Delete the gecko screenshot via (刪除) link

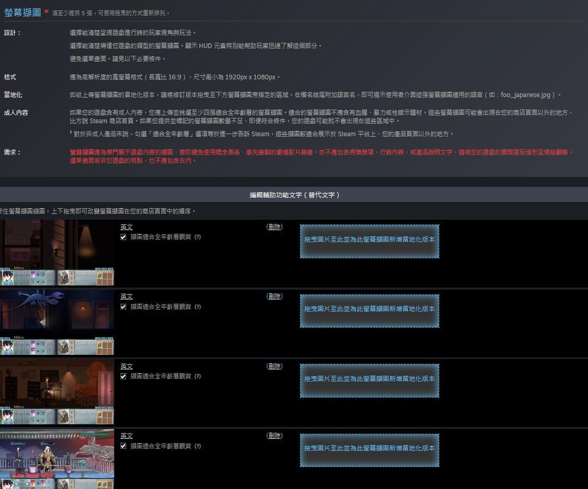274,296
